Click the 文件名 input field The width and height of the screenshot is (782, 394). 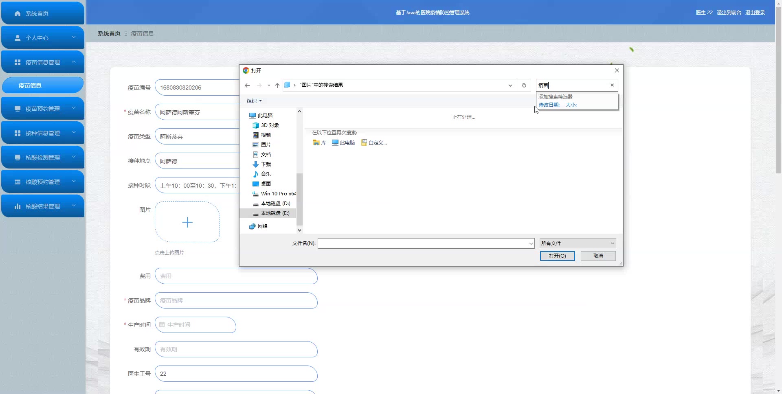[x=423, y=243]
